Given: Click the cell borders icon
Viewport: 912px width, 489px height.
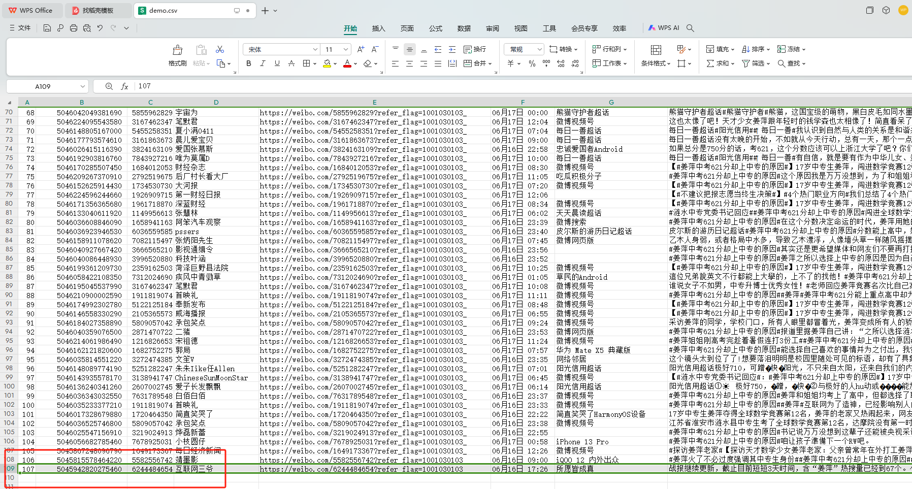Looking at the screenshot, I should tap(306, 63).
